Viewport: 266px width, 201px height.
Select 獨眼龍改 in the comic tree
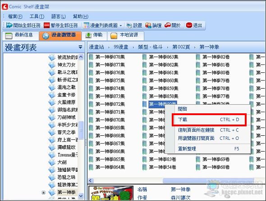coord(66,147)
